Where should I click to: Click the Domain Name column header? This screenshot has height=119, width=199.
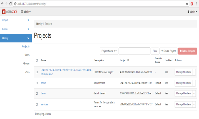(158, 60)
